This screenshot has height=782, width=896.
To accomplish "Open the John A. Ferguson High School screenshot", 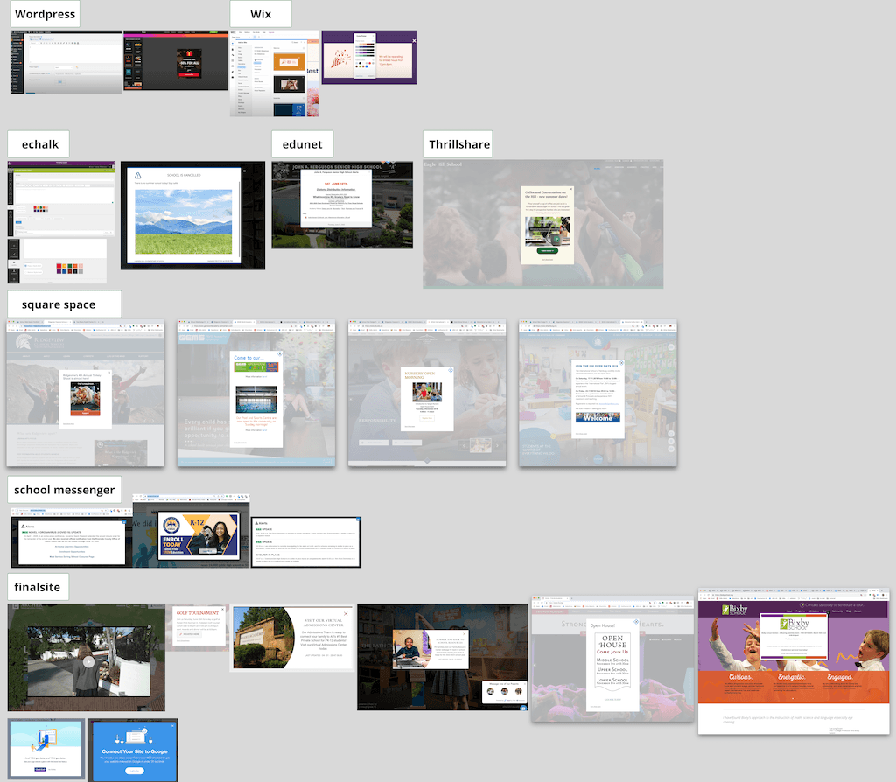I will point(342,205).
